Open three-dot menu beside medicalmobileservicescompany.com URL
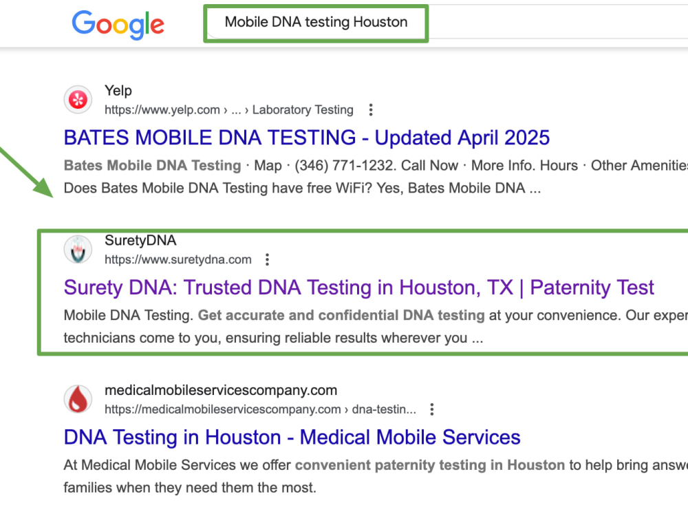The width and height of the screenshot is (688, 516). [432, 409]
